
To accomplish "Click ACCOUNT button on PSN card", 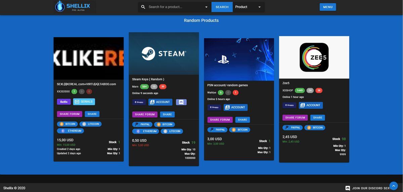I will [235, 107].
